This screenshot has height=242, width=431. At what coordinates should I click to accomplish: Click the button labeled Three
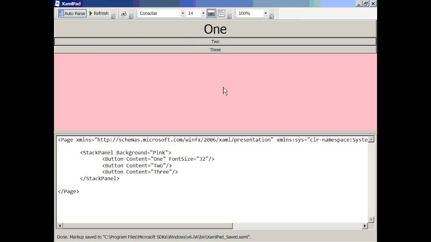[215, 50]
